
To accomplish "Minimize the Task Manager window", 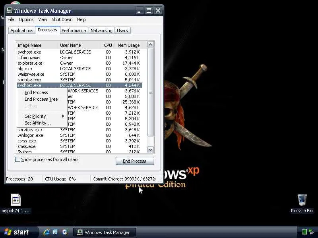I will coord(139,11).
